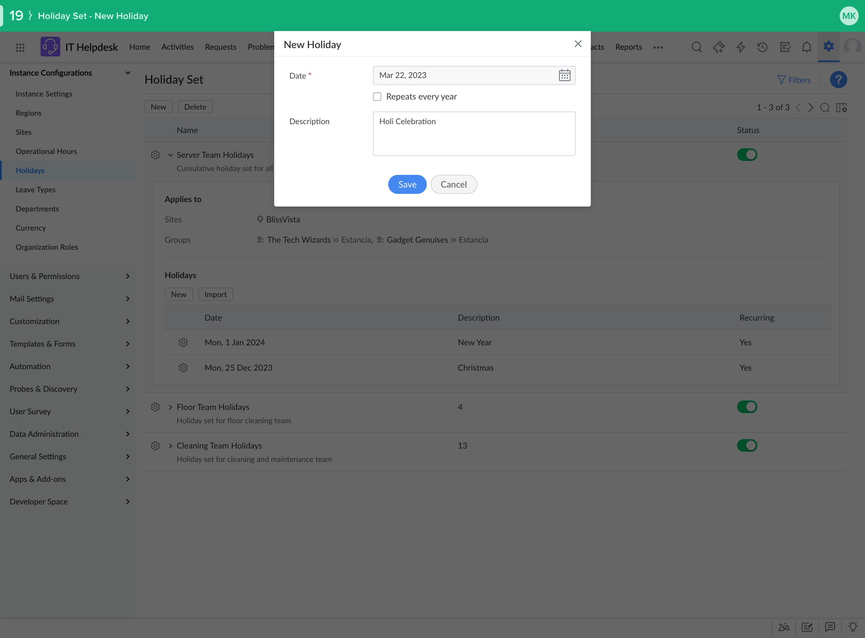
Task: Click the Date input field
Action: [474, 75]
